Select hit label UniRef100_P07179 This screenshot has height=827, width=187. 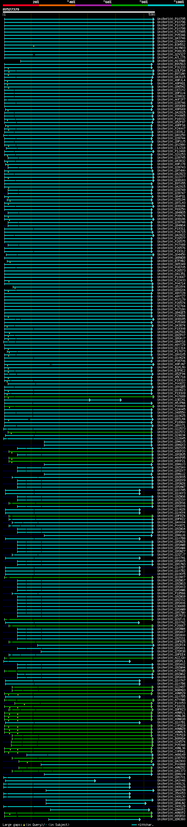point(171,300)
